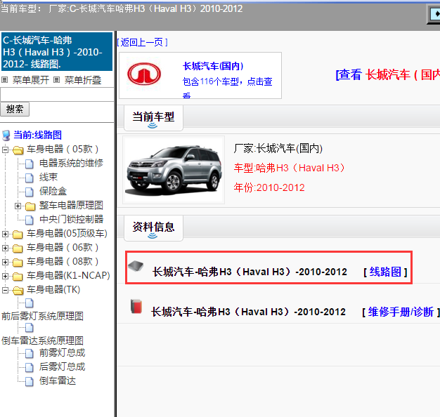Viewport: 440px width, 417px height.
Task: Click the 车型:哈弗H3（Haval H3）red text
Action: [290, 168]
